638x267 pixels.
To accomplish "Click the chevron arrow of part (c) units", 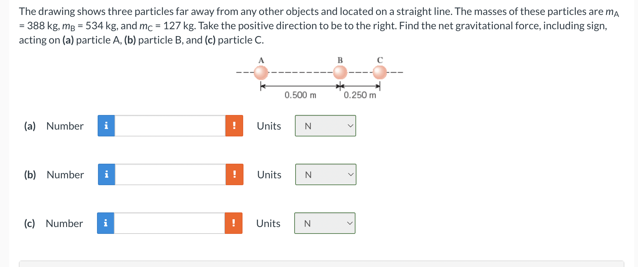I will pos(350,223).
